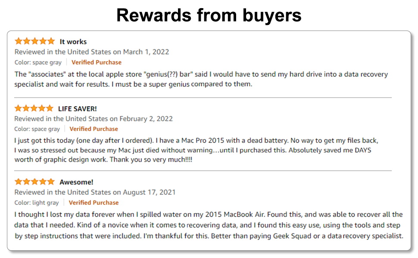The width and height of the screenshot is (418, 258).
Task: Click the "Reviewed in the United States on March 1, 2022" line
Action: [x=92, y=52]
